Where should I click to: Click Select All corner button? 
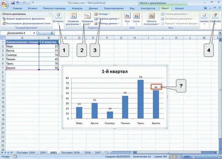(3, 38)
